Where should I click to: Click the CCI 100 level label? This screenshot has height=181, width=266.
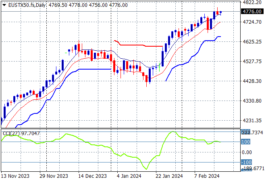pos(245,142)
